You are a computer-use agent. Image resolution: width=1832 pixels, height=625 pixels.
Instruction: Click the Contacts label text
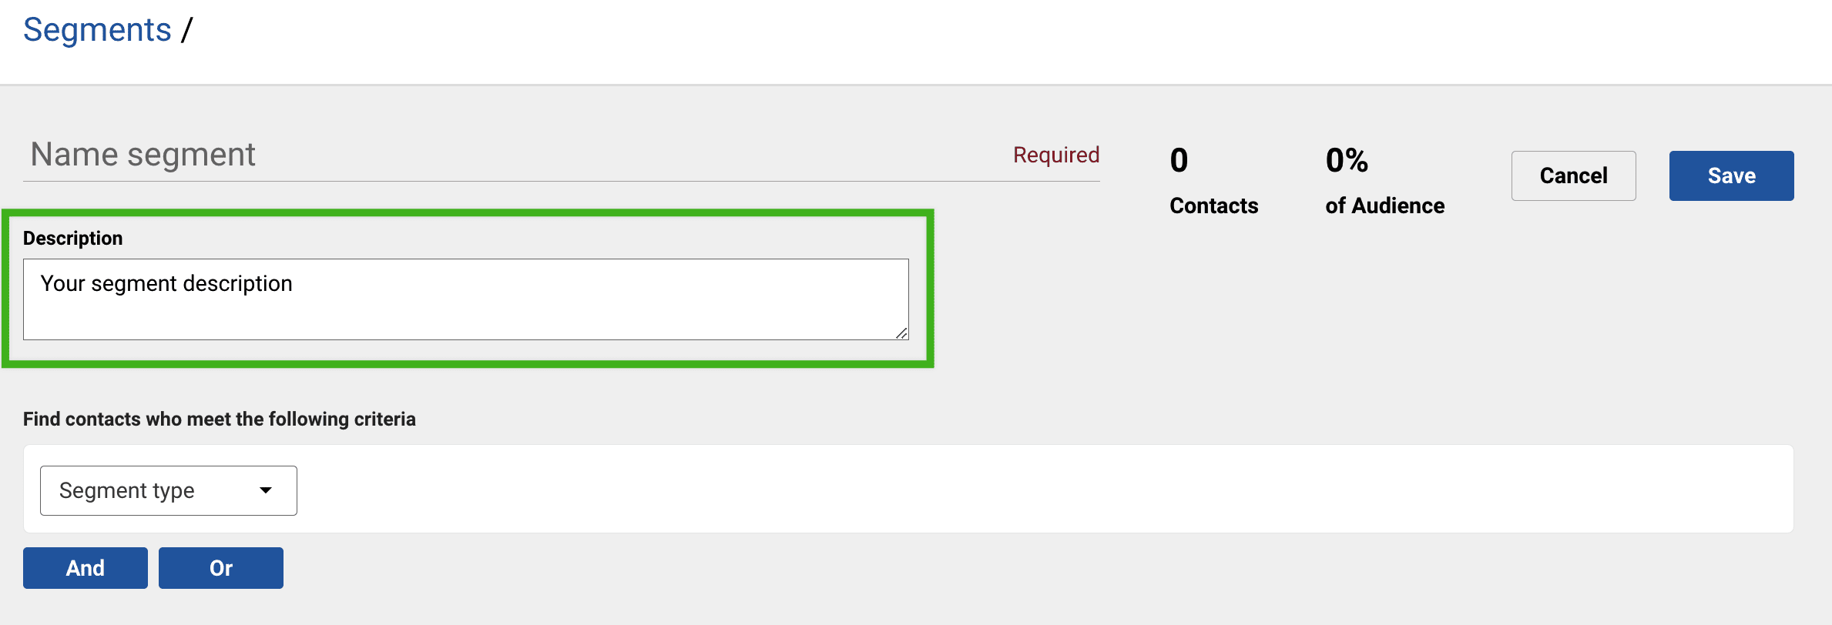tap(1213, 206)
